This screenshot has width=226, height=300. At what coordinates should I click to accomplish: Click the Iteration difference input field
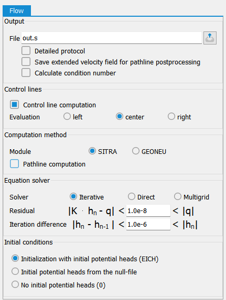tap(148, 224)
